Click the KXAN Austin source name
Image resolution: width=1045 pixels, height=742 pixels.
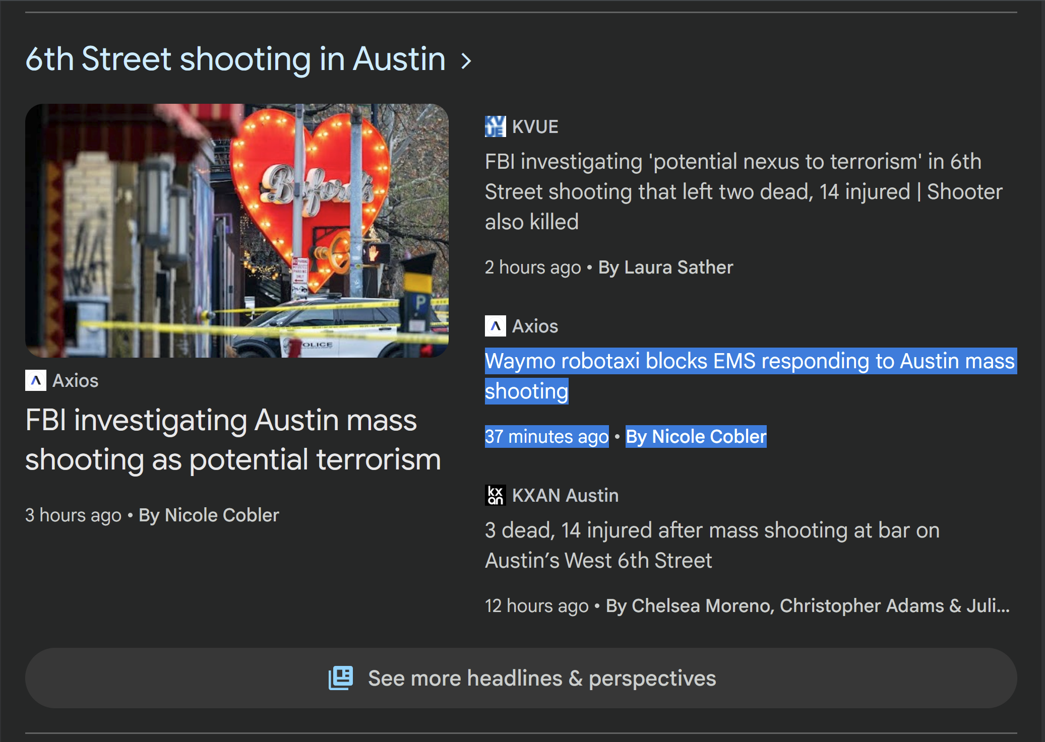(565, 495)
